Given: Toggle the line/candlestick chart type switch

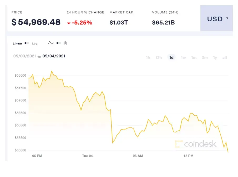Looking at the screenshot, I should pyautogui.click(x=59, y=43).
